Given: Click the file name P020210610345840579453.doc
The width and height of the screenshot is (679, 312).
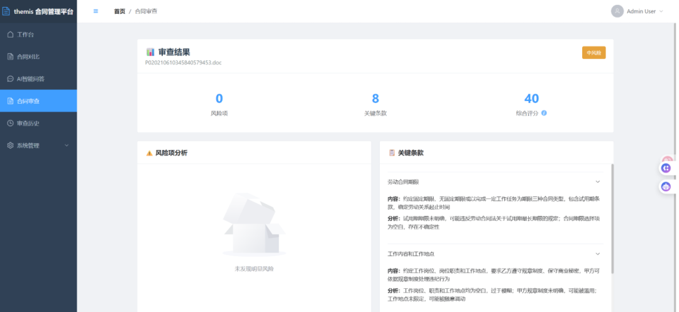Looking at the screenshot, I should click(183, 63).
